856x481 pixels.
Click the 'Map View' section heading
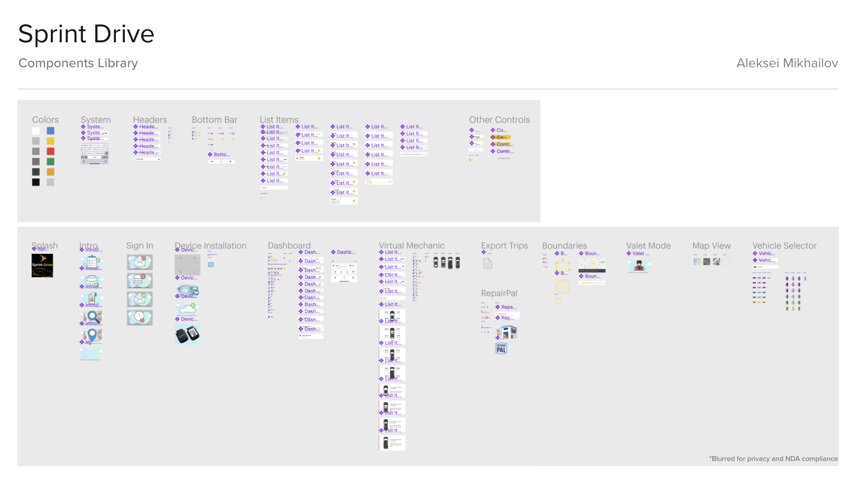point(712,246)
